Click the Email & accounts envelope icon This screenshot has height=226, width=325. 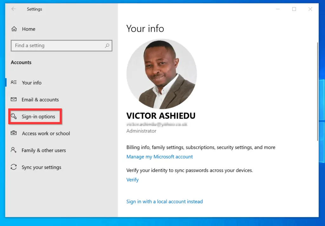[x=14, y=100]
